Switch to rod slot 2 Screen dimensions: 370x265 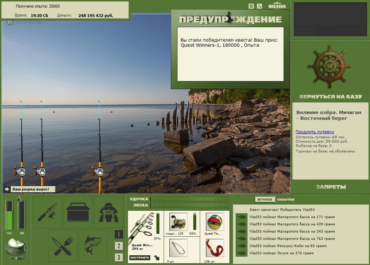119,246
